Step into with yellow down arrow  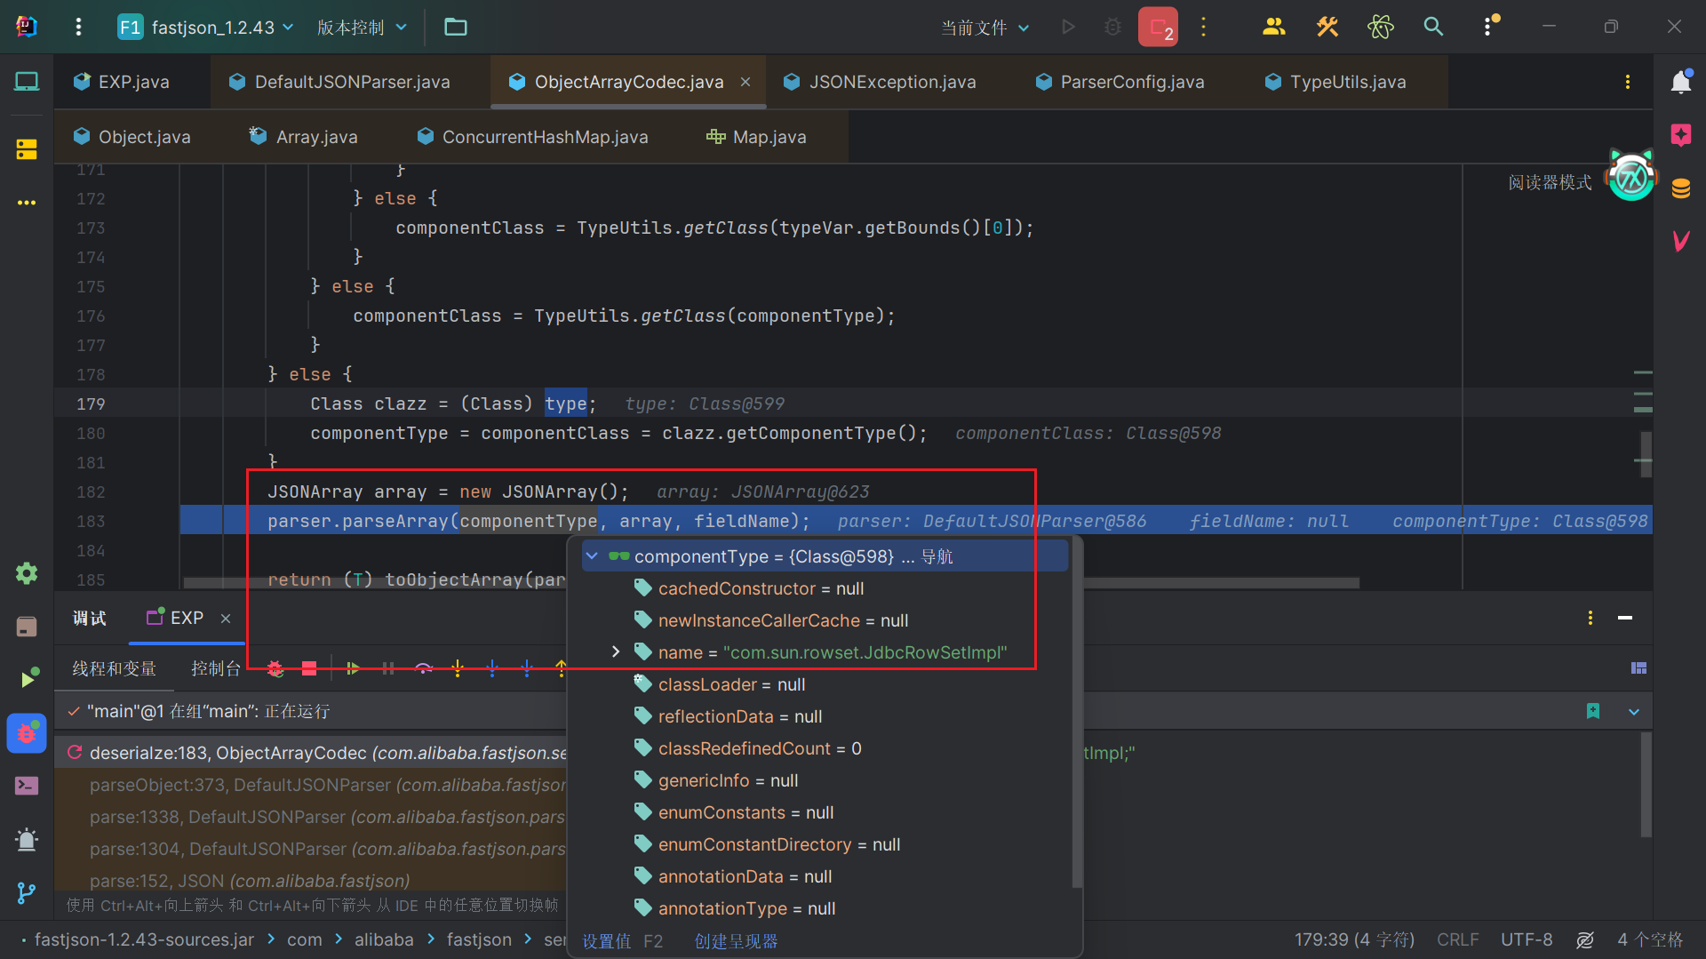[x=458, y=668]
